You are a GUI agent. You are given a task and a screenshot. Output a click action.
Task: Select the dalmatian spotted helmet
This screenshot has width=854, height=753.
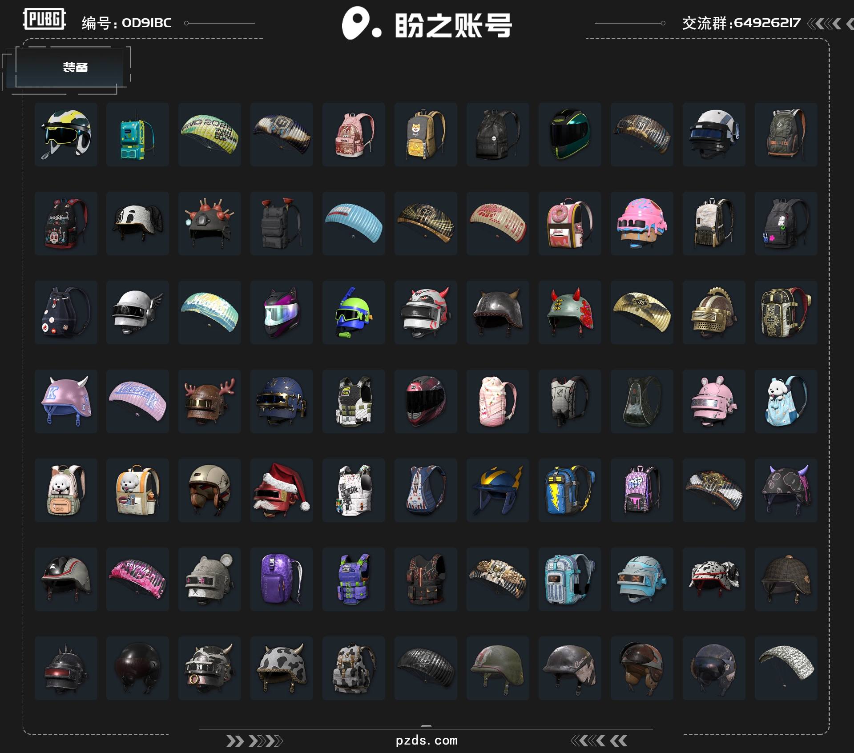[x=714, y=579]
